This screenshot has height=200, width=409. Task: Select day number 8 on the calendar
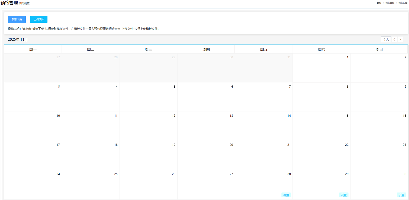click(348, 87)
